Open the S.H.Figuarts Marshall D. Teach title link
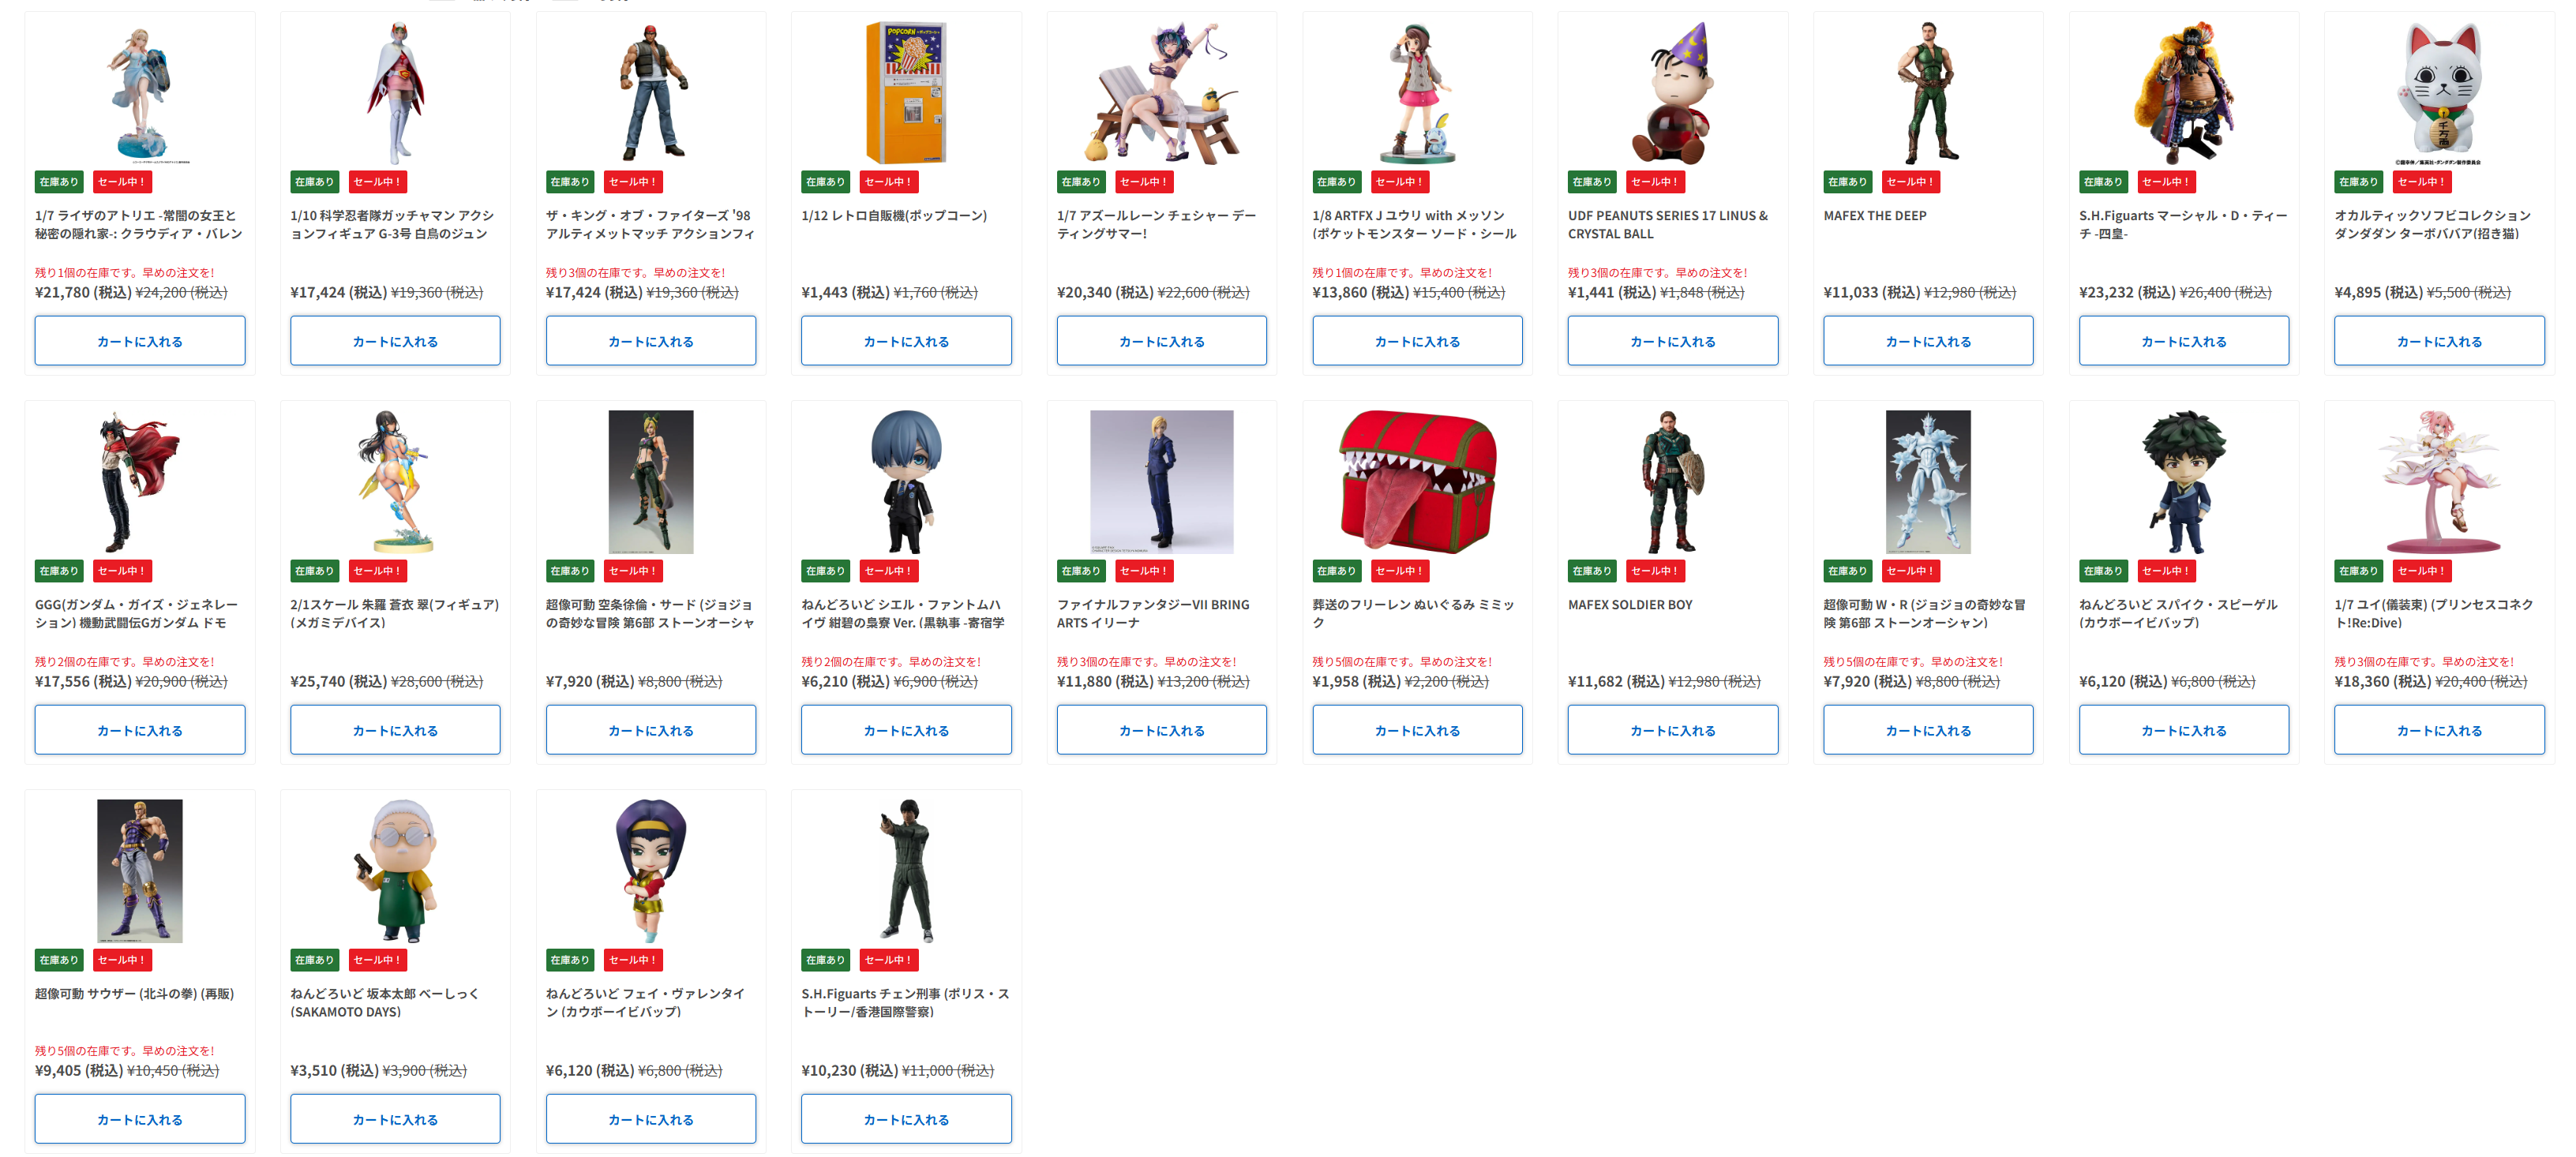 click(2182, 224)
